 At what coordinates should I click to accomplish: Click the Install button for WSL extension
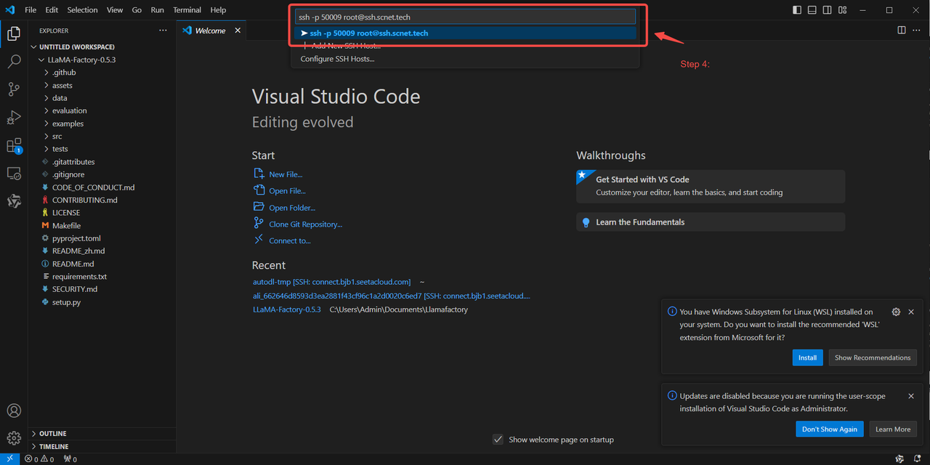[807, 357]
